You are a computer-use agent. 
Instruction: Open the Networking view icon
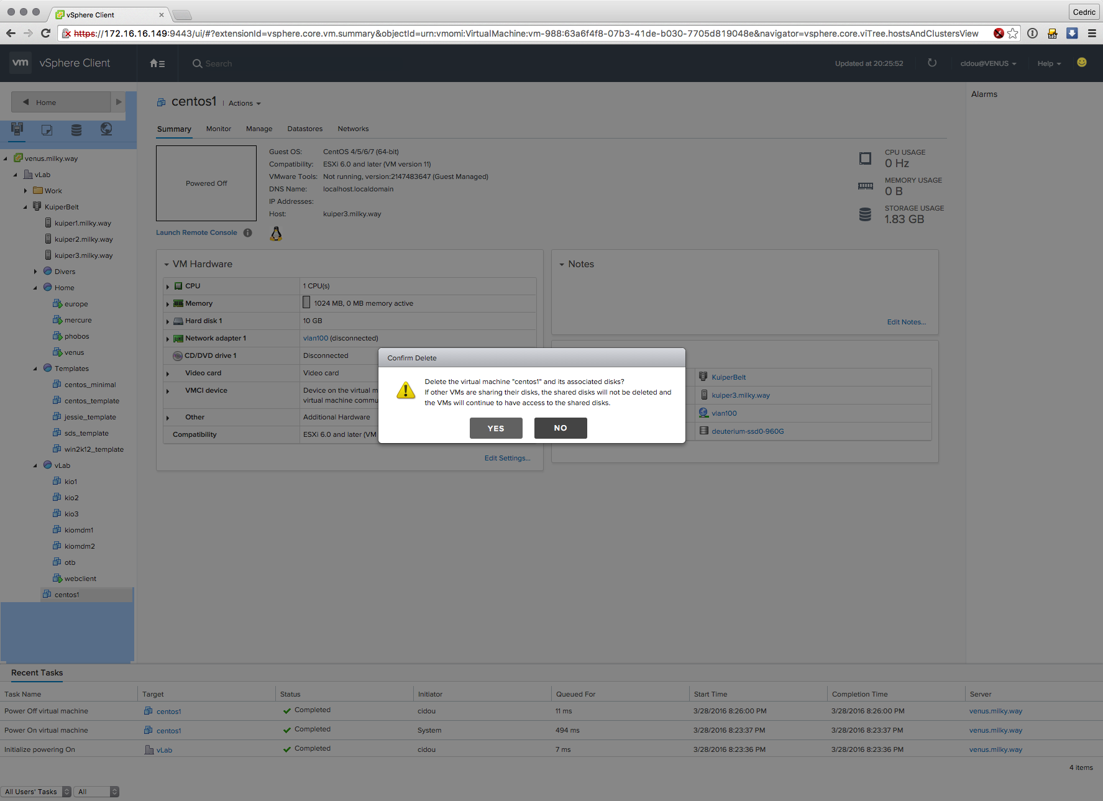[106, 129]
